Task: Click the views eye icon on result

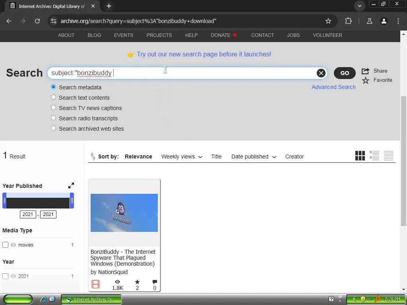Action: pyautogui.click(x=117, y=282)
